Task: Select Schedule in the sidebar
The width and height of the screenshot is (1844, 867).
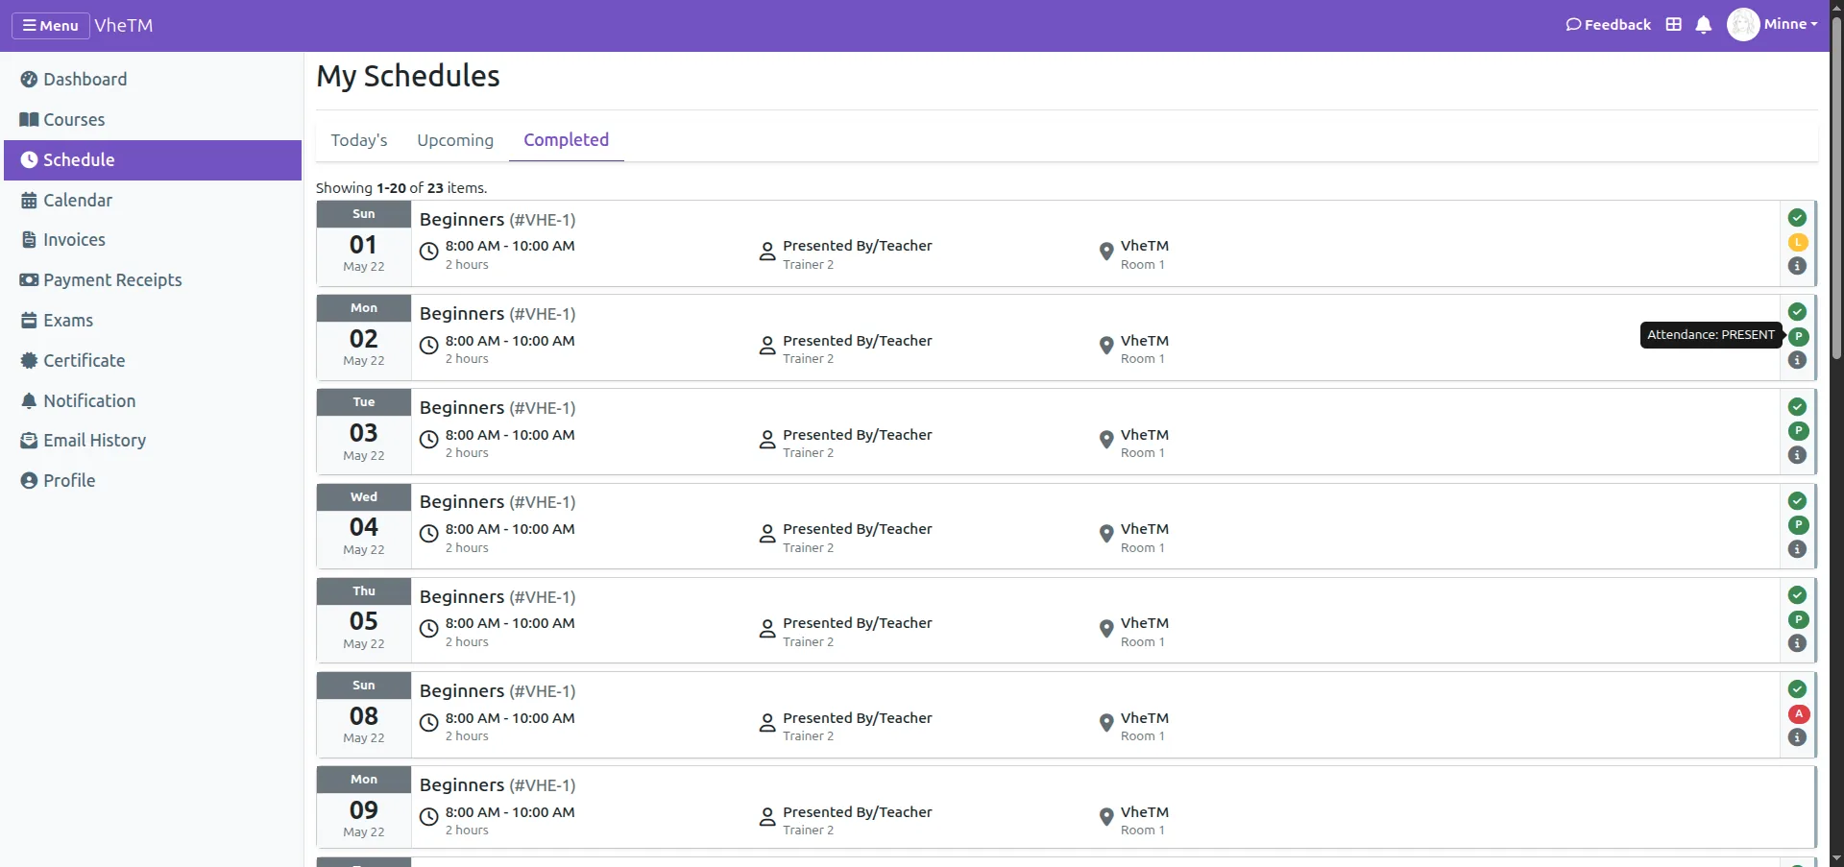Action: point(153,160)
